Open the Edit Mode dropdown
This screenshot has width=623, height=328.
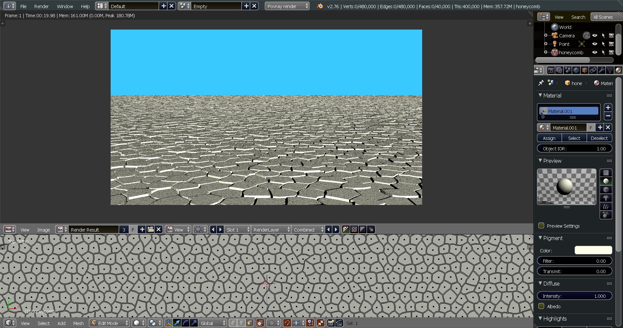(x=109, y=323)
